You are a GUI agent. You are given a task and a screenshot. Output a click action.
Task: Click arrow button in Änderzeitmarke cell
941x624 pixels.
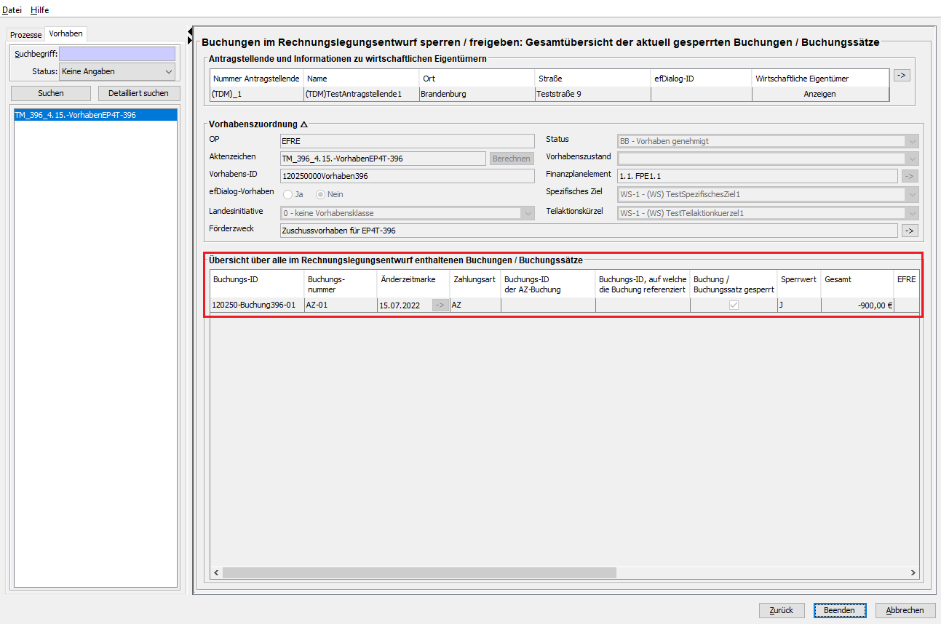point(440,305)
